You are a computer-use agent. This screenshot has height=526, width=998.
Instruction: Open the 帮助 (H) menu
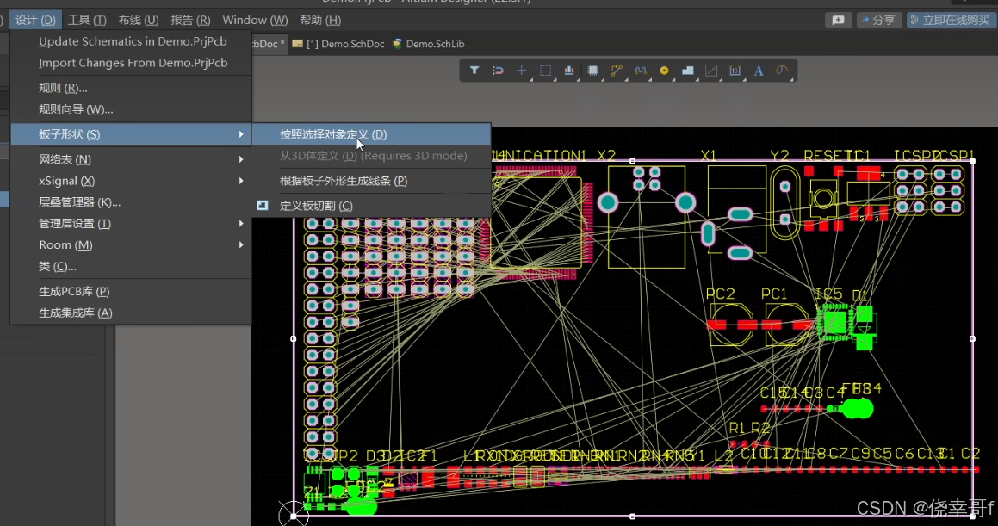click(320, 21)
